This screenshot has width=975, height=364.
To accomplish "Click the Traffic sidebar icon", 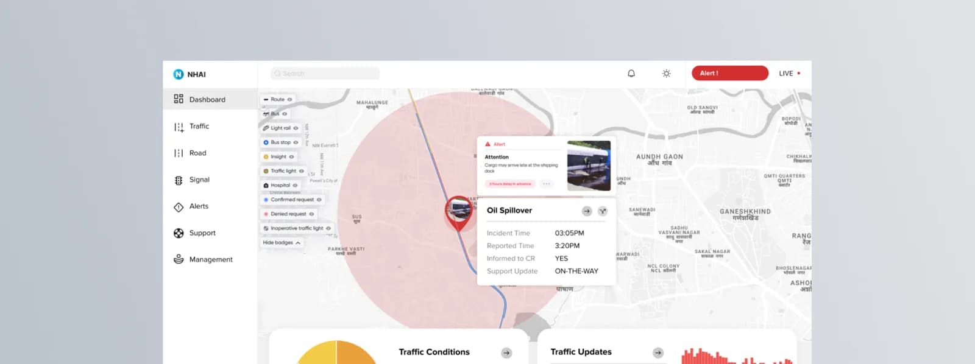I will point(179,127).
